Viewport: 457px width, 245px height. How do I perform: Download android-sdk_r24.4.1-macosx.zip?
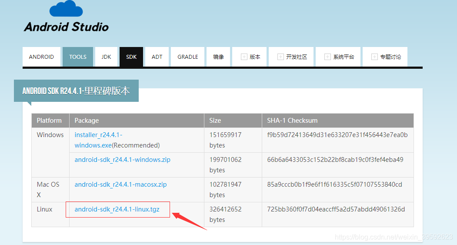[120, 185]
